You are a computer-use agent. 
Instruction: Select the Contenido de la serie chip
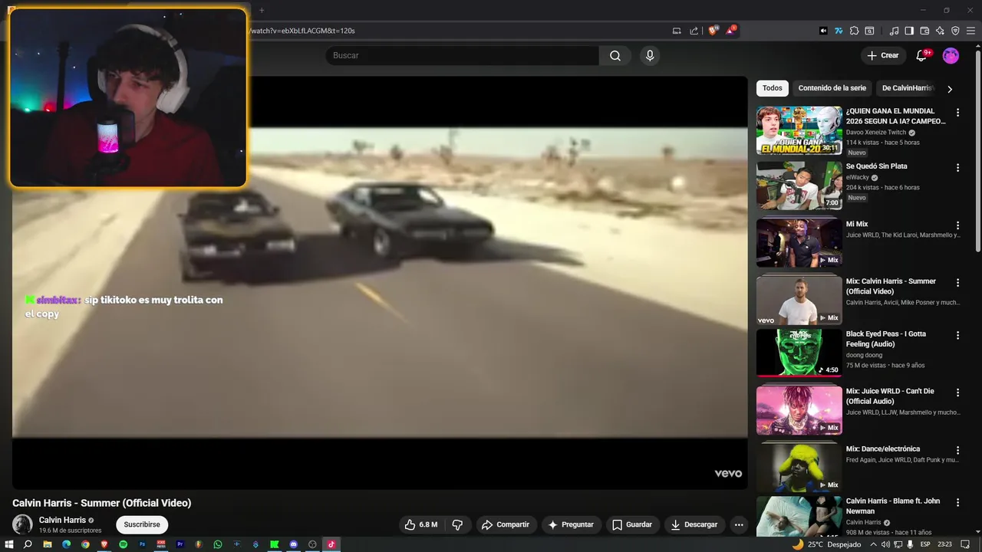(832, 88)
